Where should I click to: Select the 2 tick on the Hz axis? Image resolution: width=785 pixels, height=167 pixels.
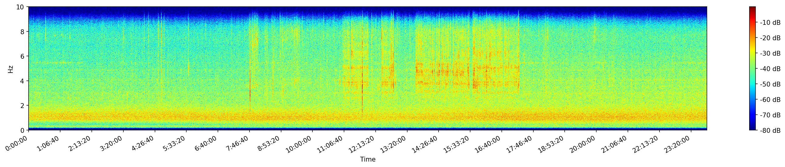pos(23,106)
